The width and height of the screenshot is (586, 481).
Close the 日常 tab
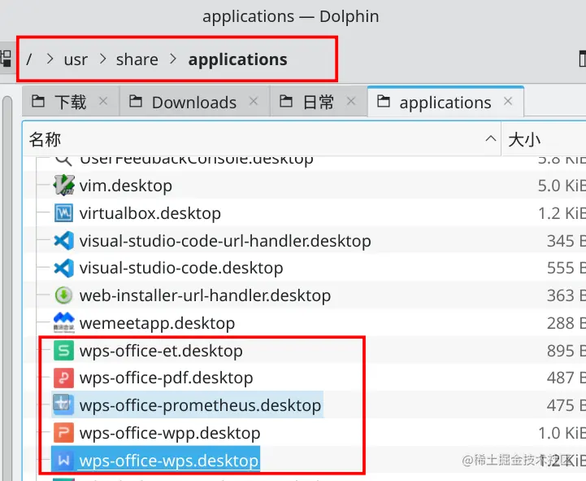[x=352, y=102]
